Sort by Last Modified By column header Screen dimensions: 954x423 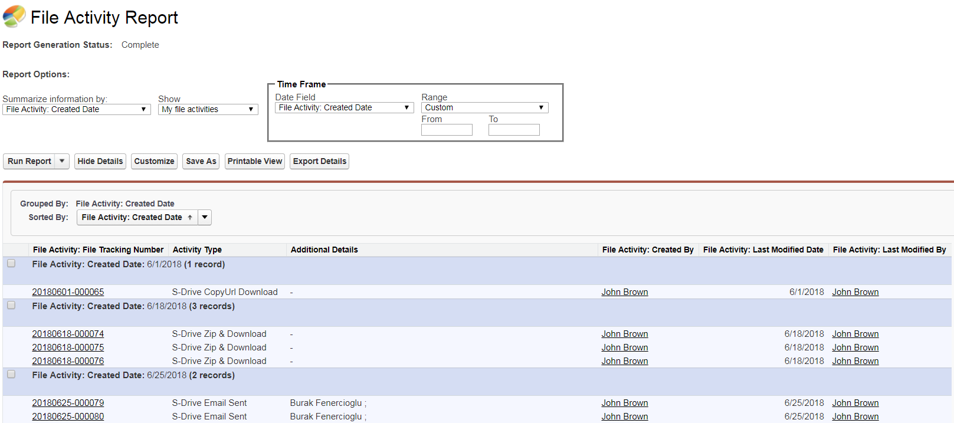(x=890, y=250)
